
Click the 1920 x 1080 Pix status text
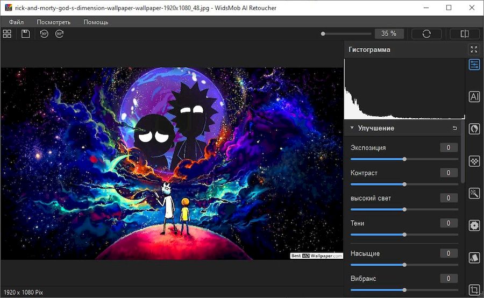[x=23, y=292]
